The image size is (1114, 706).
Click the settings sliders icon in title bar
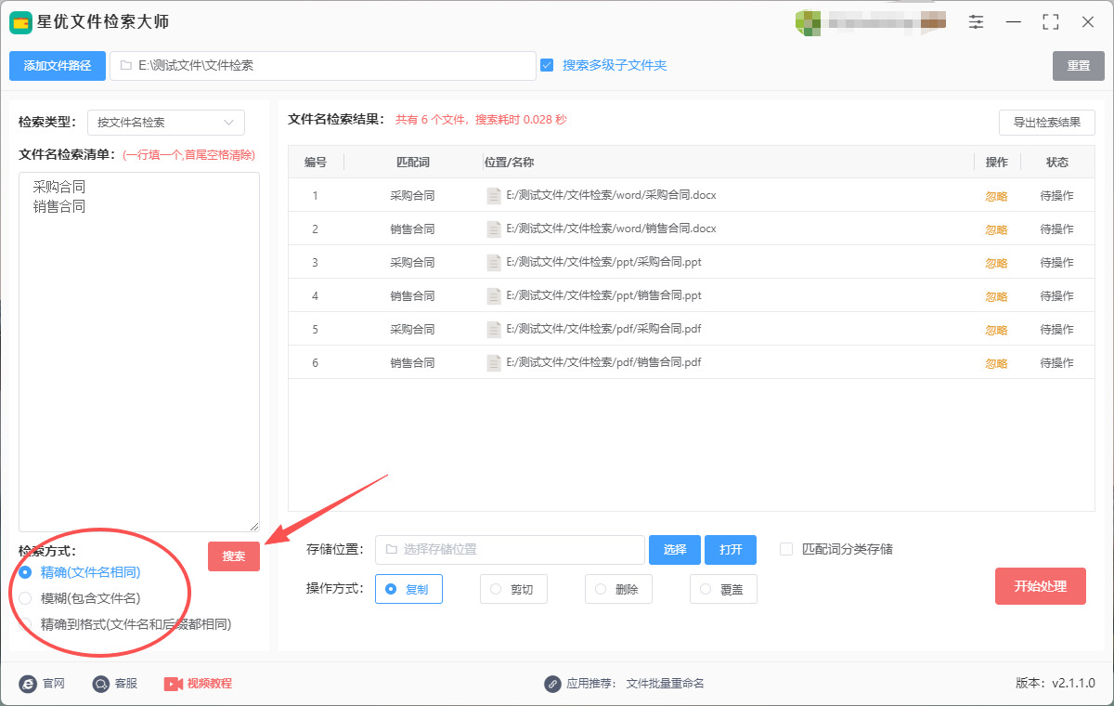coord(976,21)
